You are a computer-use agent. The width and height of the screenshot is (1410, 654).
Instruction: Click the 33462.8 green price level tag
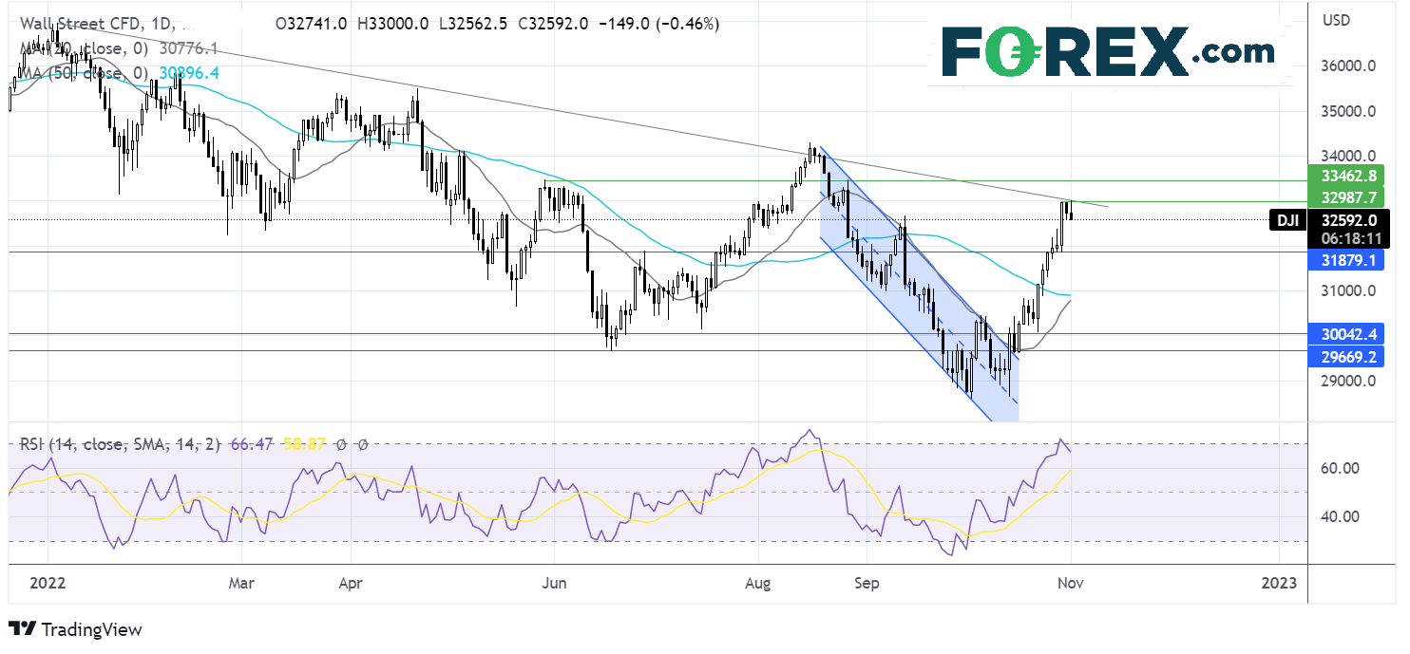pos(1347,176)
